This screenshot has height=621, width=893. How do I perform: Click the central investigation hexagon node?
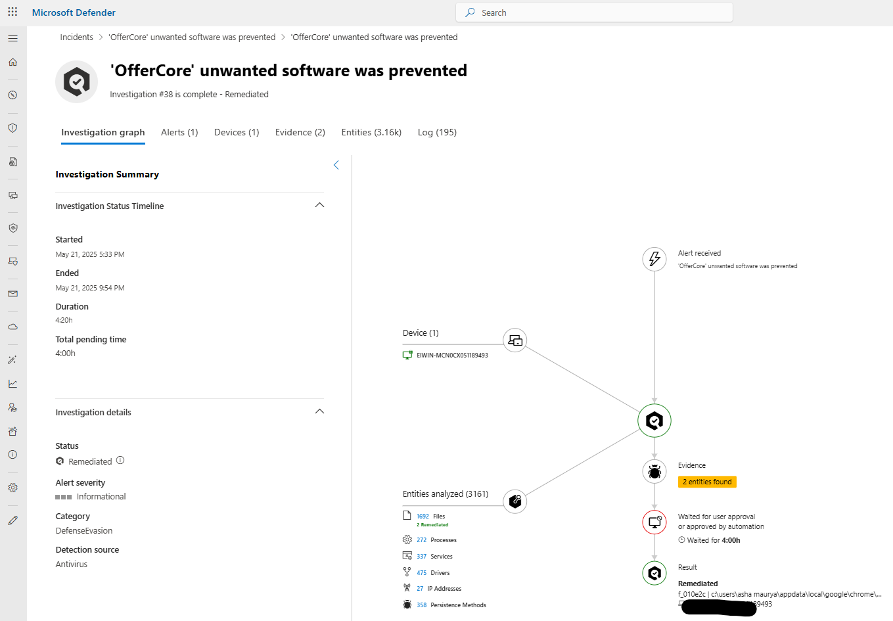point(654,421)
